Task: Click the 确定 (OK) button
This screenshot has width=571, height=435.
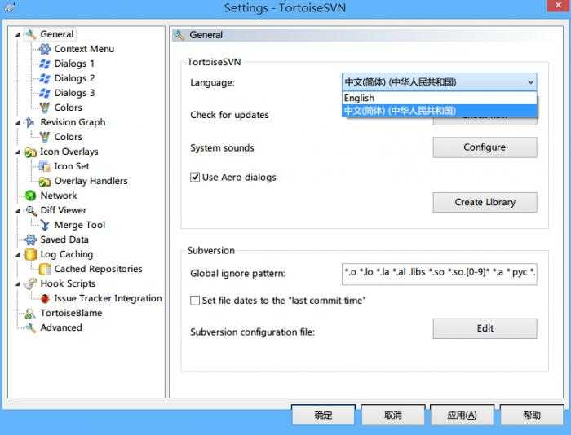Action: pos(323,415)
